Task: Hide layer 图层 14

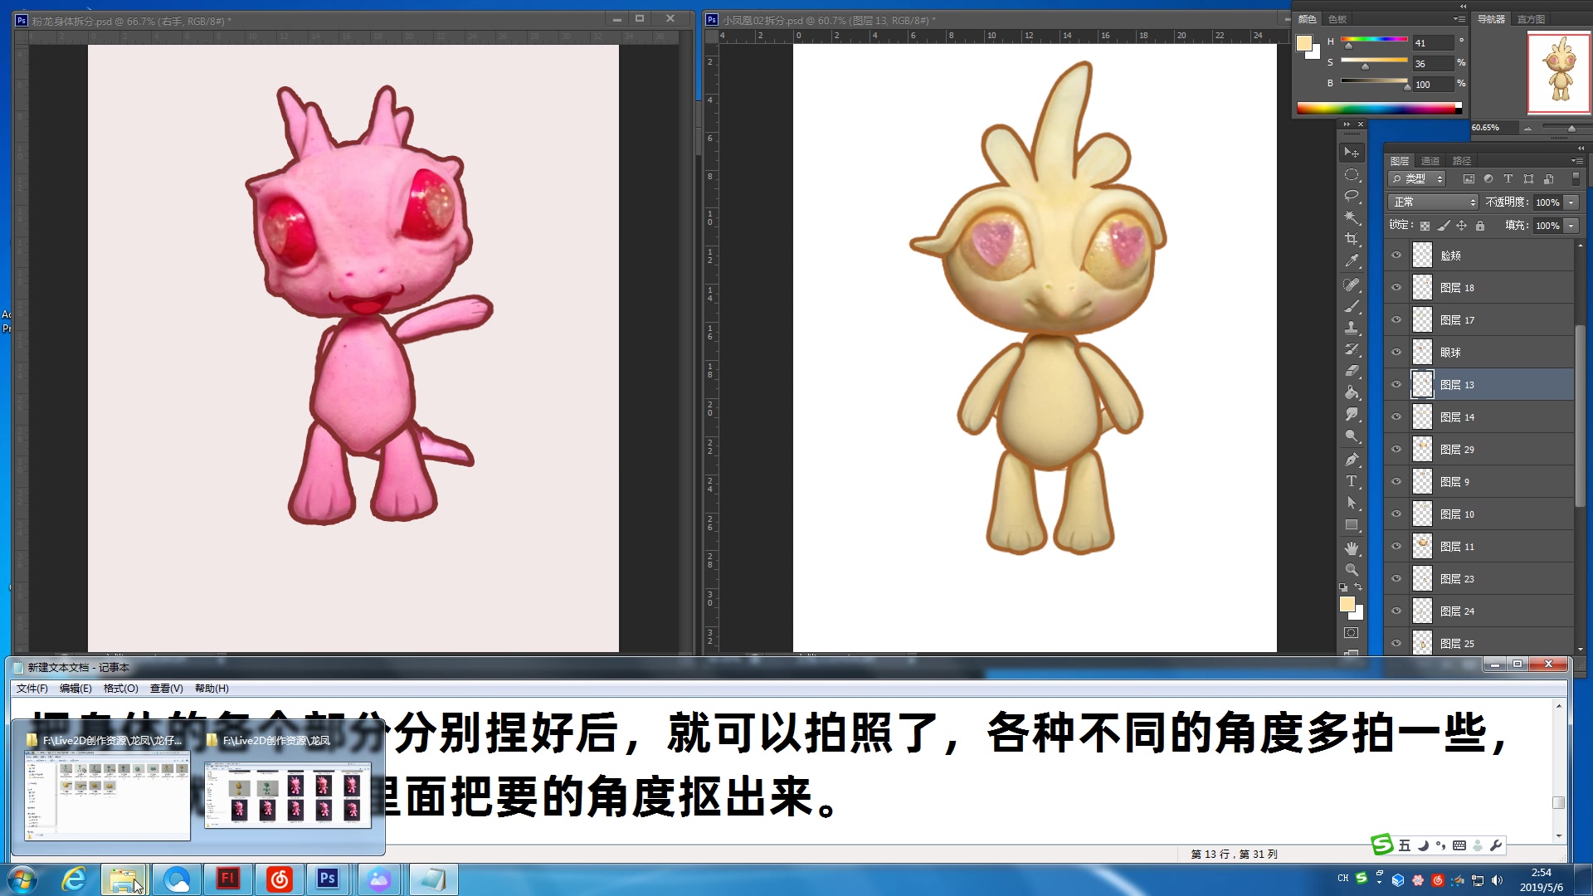Action: [1396, 417]
